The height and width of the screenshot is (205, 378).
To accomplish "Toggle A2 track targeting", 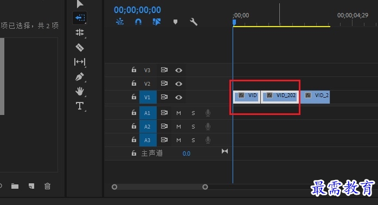I will coord(148,126).
